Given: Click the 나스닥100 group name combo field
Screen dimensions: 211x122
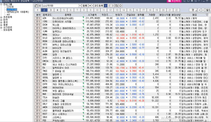Looking at the screenshot, I should tap(61, 6).
